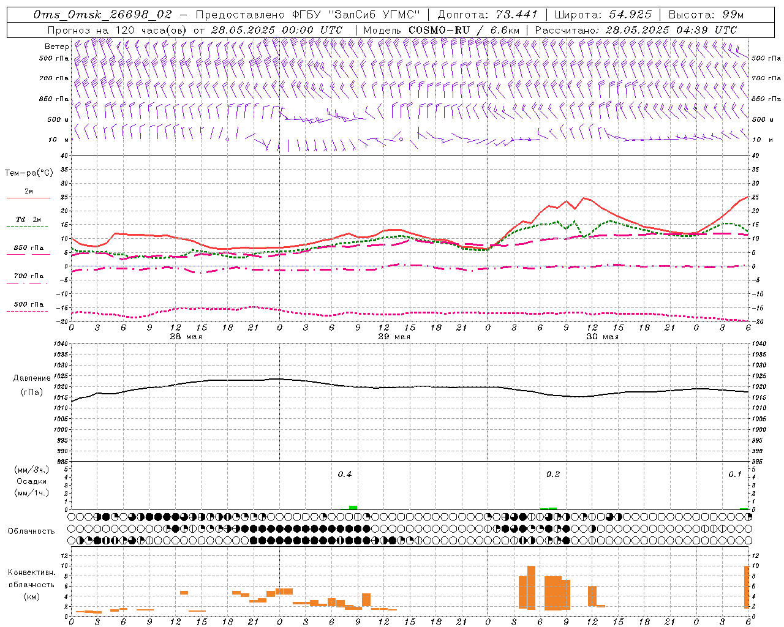Click the Высота: 99м value
The width and height of the screenshot is (784, 627).
tap(706, 15)
